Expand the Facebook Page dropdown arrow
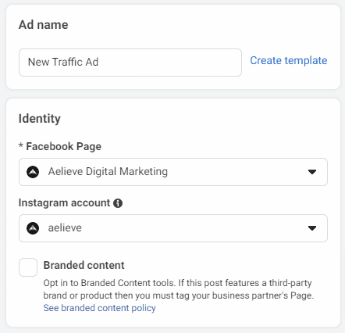This screenshot has height=333, width=345. pos(312,172)
